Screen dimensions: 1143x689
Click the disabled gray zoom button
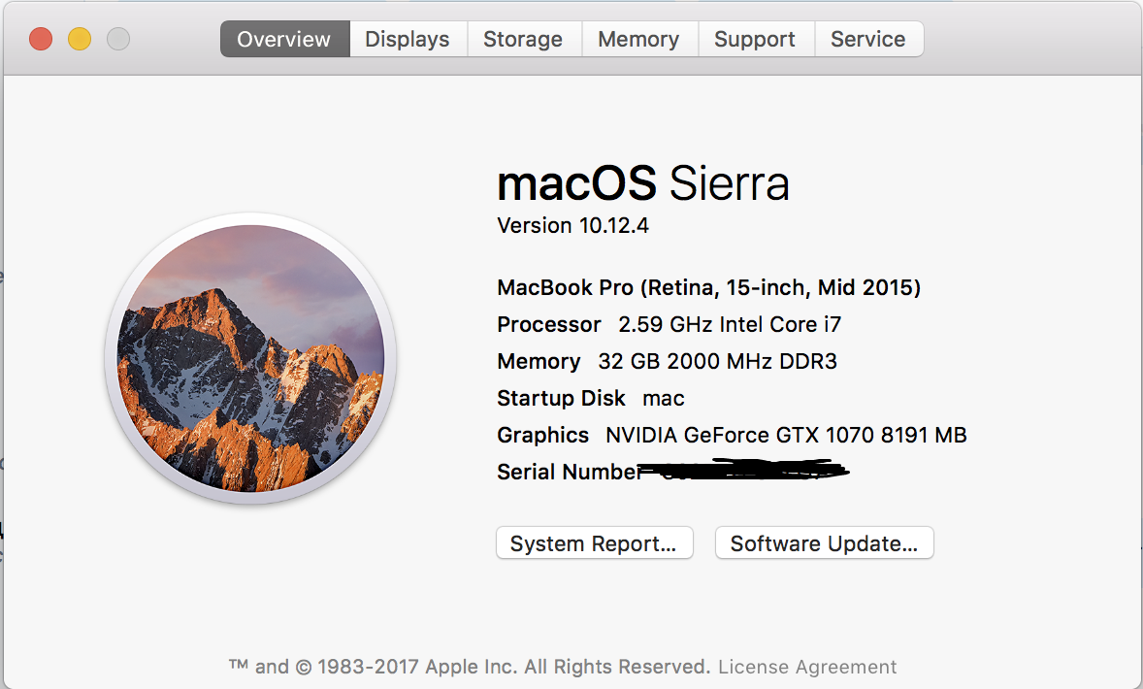tap(118, 40)
